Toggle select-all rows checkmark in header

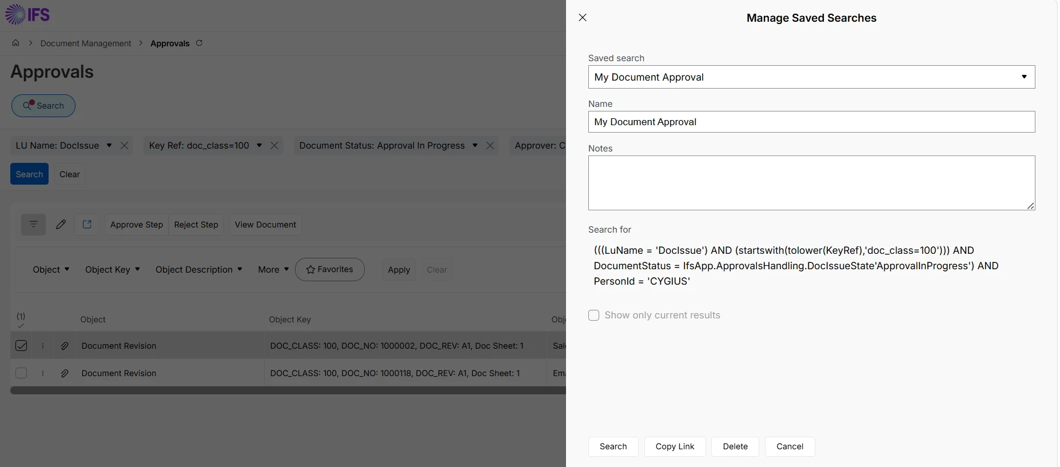coord(21,326)
